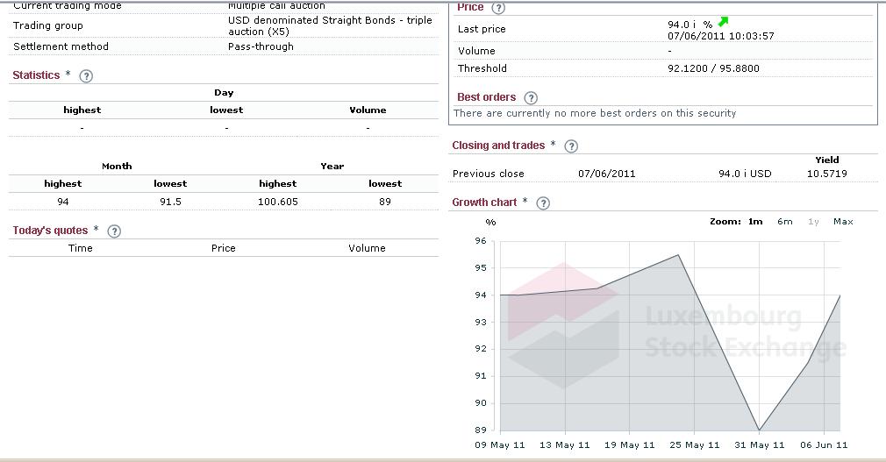
Task: Click the Growth chart heading
Action: pyautogui.click(x=484, y=203)
